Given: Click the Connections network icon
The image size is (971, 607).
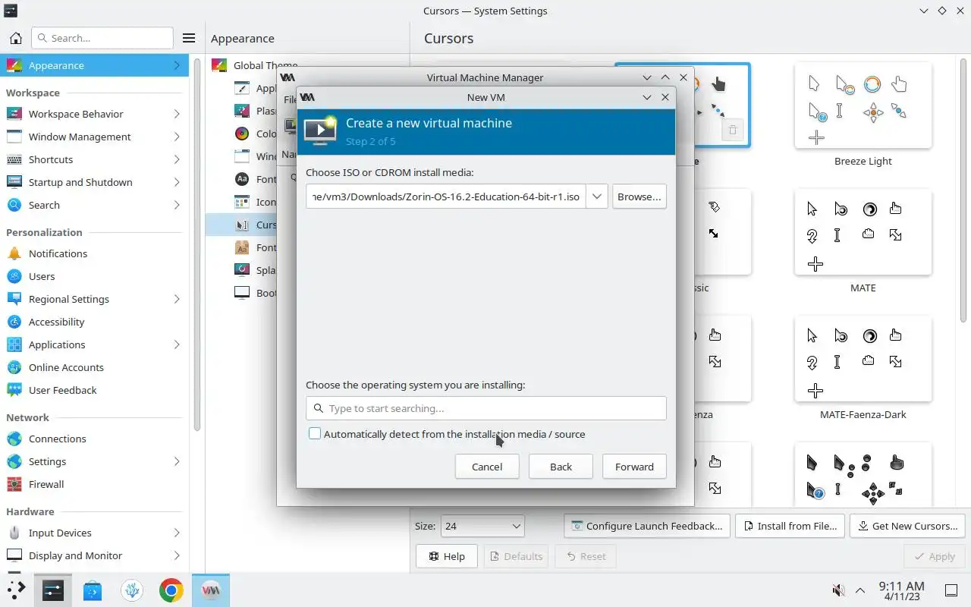Looking at the screenshot, I should 14,439.
